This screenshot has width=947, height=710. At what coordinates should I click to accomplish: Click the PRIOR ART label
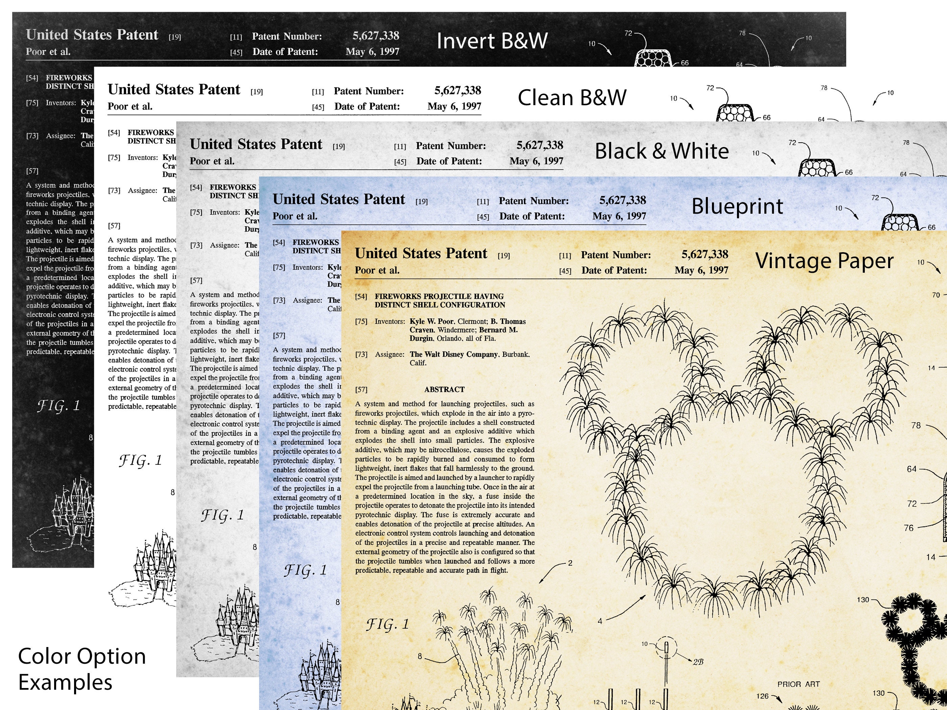799,684
